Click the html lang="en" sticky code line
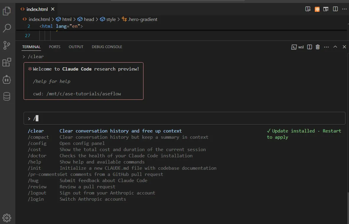Screen dimensions: 349x224 61,26
